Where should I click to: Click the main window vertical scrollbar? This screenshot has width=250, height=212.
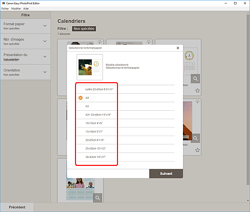pos(248,100)
